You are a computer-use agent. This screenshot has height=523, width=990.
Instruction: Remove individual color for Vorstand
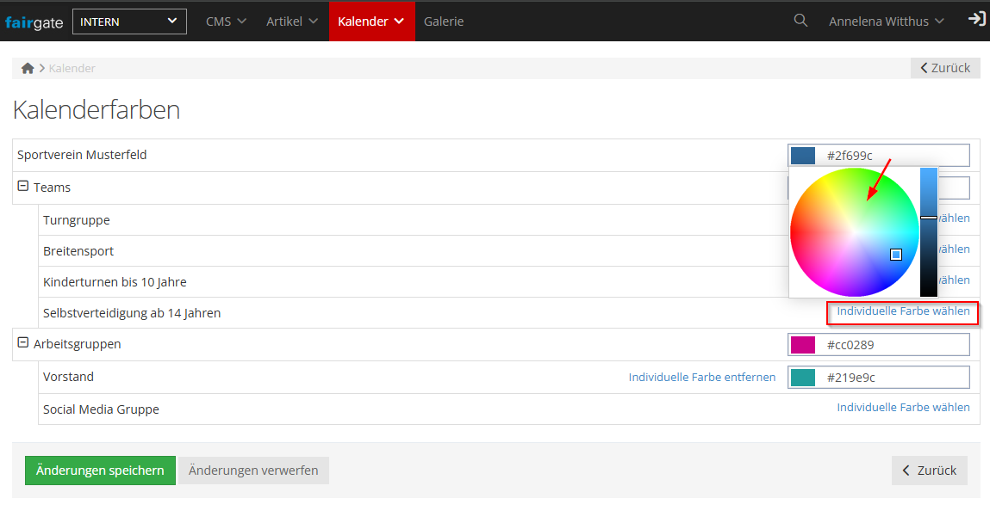(x=701, y=377)
